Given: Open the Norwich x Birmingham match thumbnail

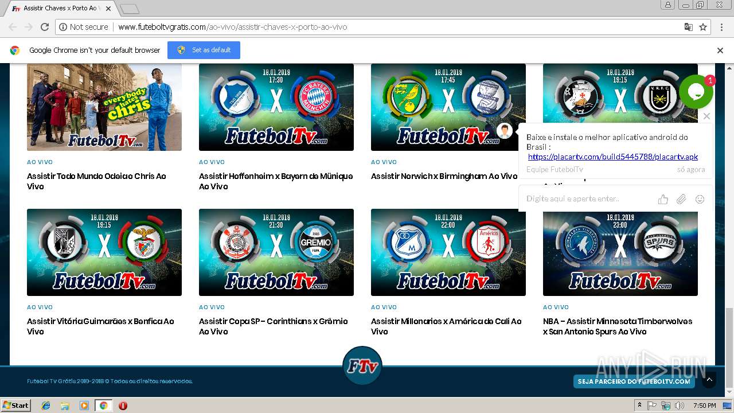Looking at the screenshot, I should 448,107.
